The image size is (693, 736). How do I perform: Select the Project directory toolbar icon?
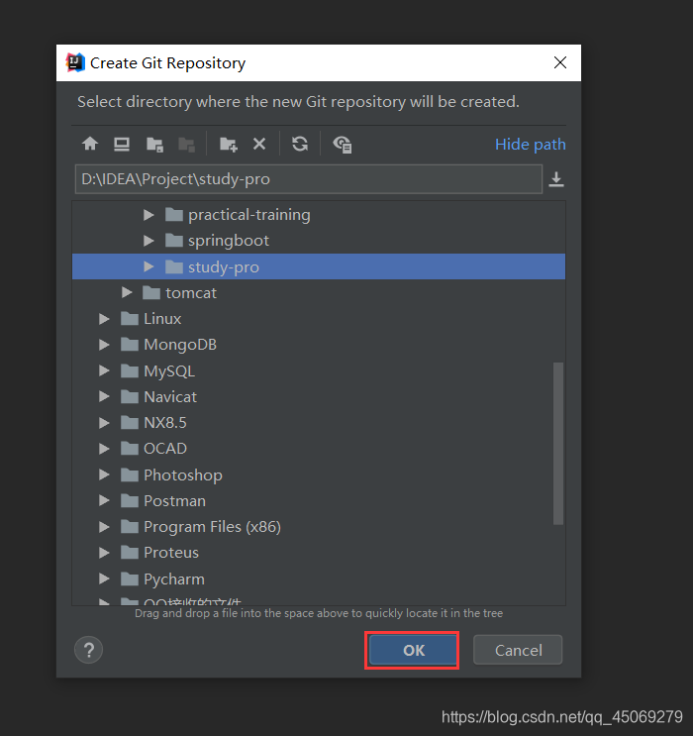(x=154, y=144)
